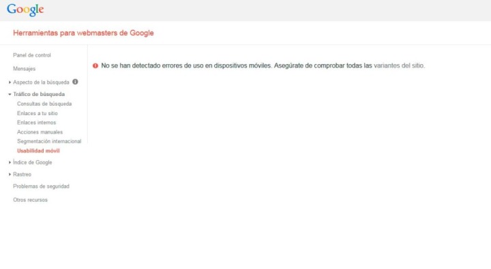This screenshot has height=269, width=491.
Task: Open Enlaces a tu sitio
Action: (38, 113)
